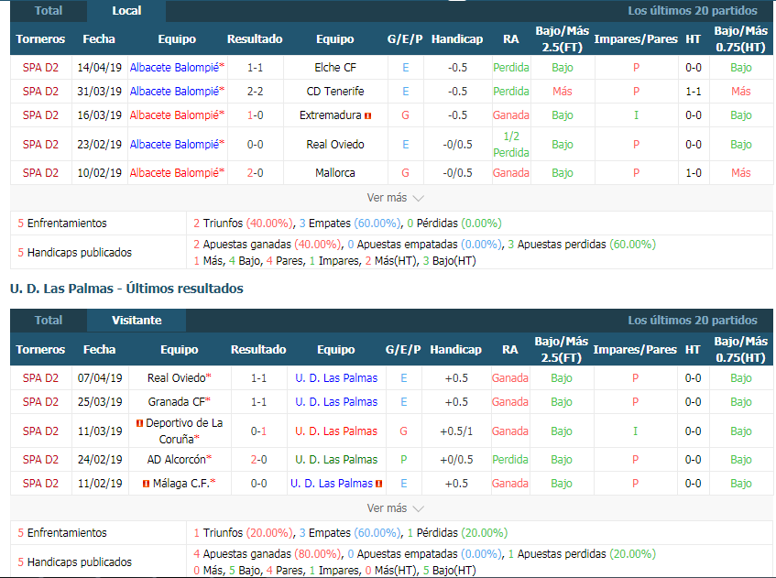Click the 2-2 result against CD Tenerife
This screenshot has height=578, width=776.
click(255, 91)
